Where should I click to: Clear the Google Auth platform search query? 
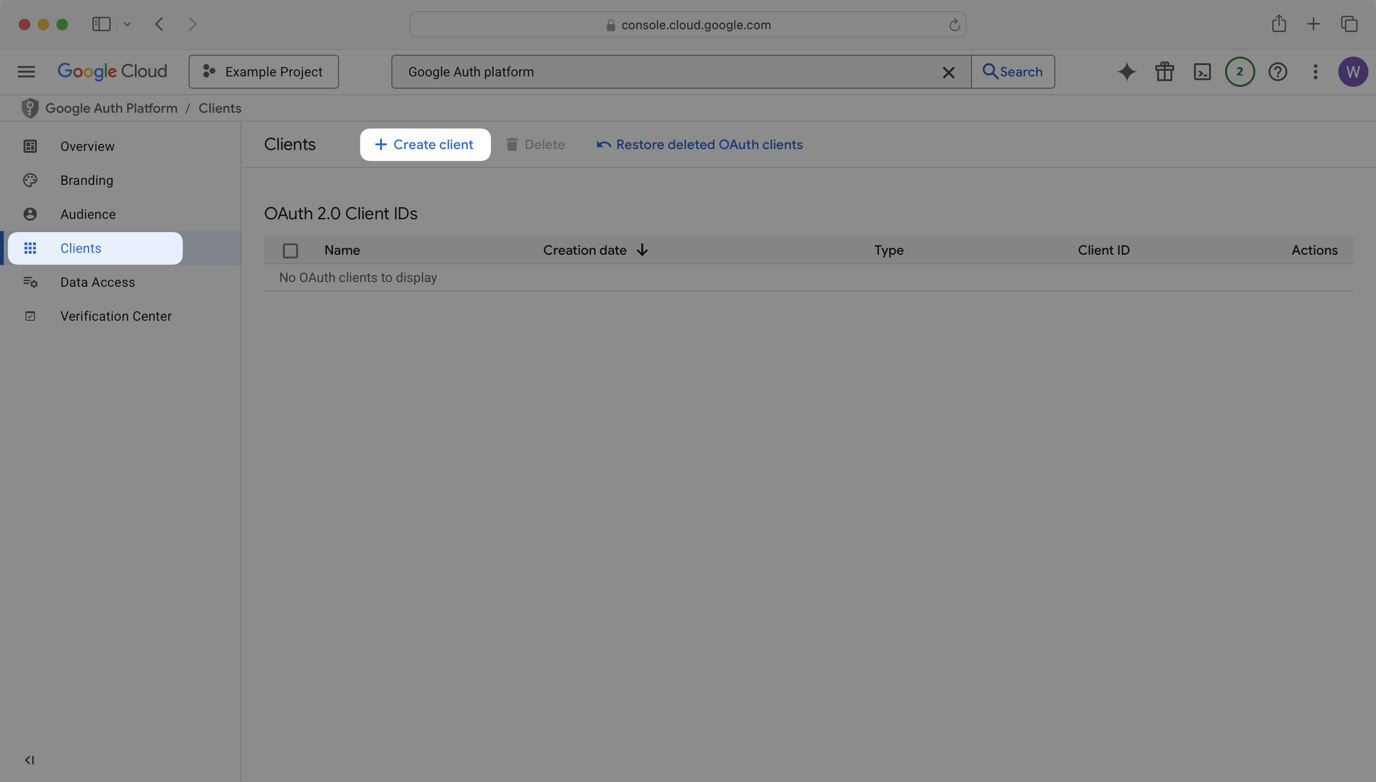click(949, 72)
